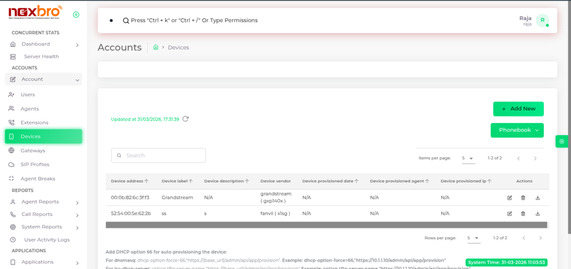Go to SIP Profiles in sidebar
This screenshot has height=269, width=571.
(x=35, y=165)
